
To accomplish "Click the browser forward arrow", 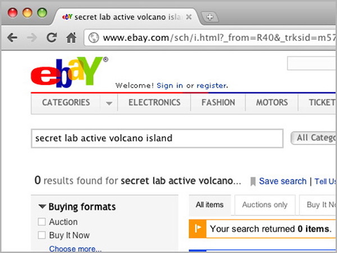I will [x=32, y=38].
